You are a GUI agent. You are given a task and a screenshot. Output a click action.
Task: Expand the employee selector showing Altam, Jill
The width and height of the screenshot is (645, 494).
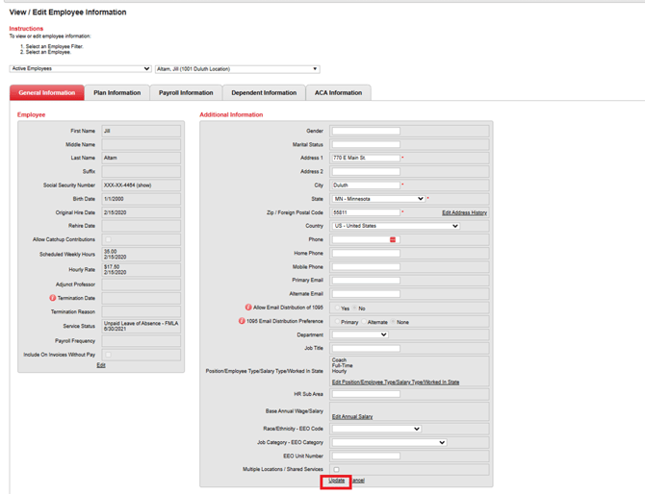[x=236, y=69]
